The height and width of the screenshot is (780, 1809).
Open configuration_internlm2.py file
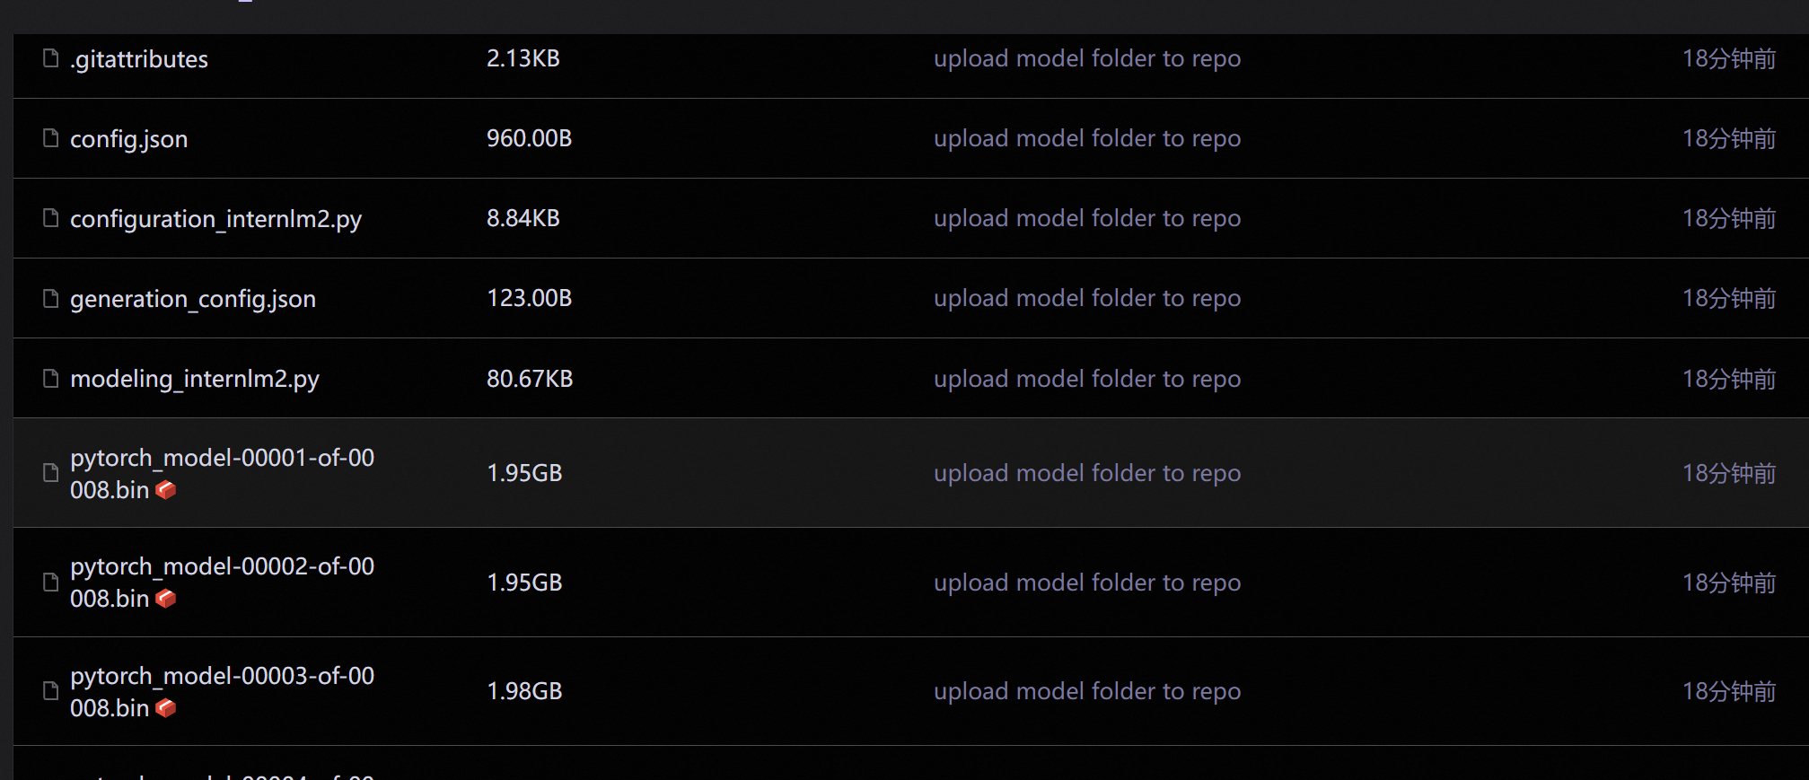pos(215,219)
